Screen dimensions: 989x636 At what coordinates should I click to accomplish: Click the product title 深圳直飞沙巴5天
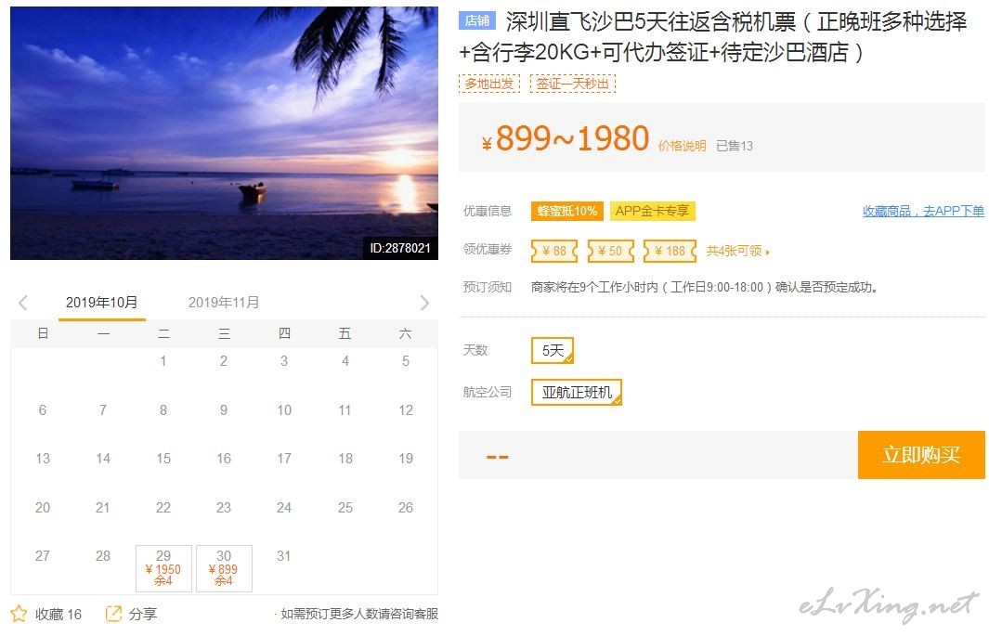(x=713, y=36)
